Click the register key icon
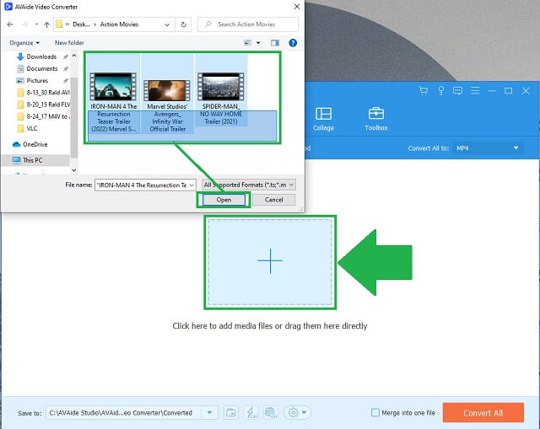This screenshot has height=429, width=540. point(440,90)
